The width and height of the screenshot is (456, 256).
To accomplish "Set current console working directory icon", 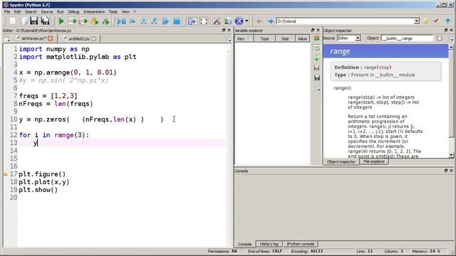I will click(436, 21).
